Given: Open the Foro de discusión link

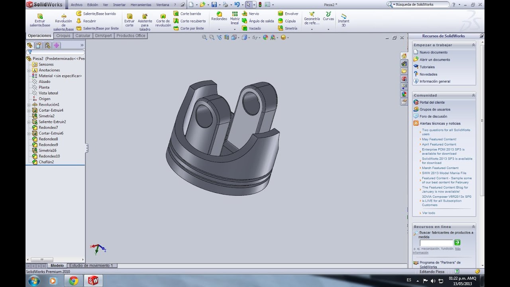Looking at the screenshot, I should click(x=433, y=116).
